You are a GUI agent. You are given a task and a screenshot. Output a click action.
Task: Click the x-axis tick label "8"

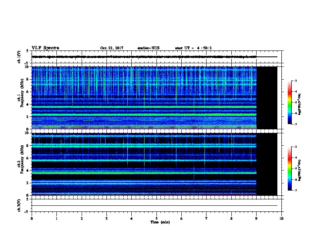tap(231, 219)
